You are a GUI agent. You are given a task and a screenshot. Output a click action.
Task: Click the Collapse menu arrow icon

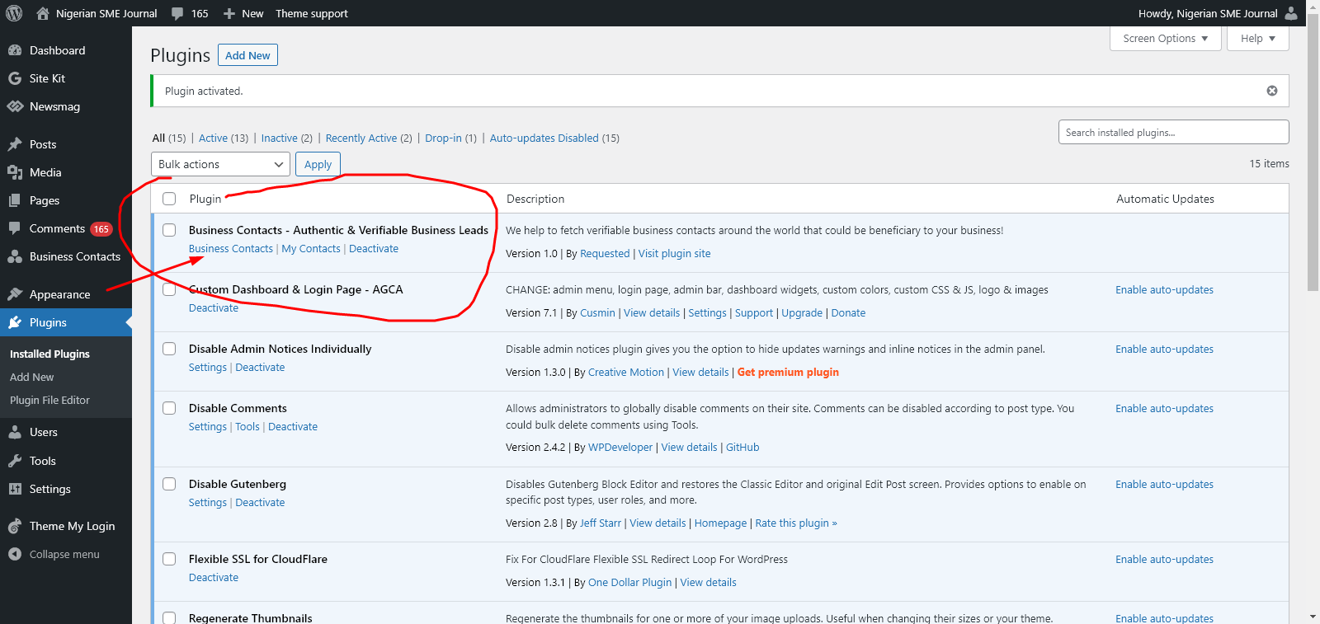15,554
